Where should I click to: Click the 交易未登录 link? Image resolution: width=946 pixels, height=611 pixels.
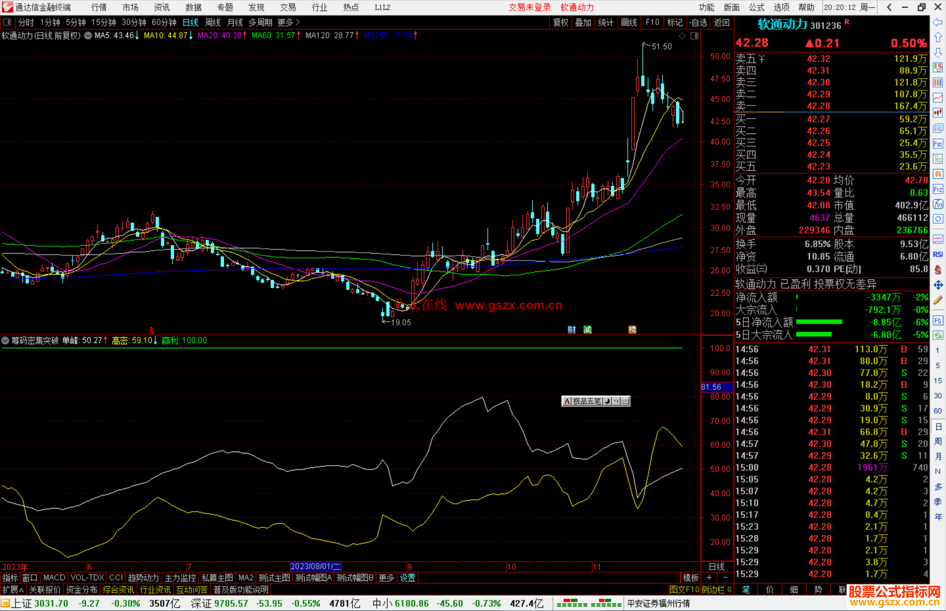[529, 7]
